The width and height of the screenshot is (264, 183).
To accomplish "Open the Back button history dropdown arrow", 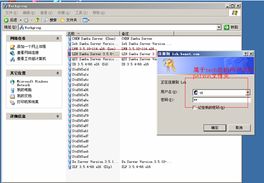I will (21, 20).
